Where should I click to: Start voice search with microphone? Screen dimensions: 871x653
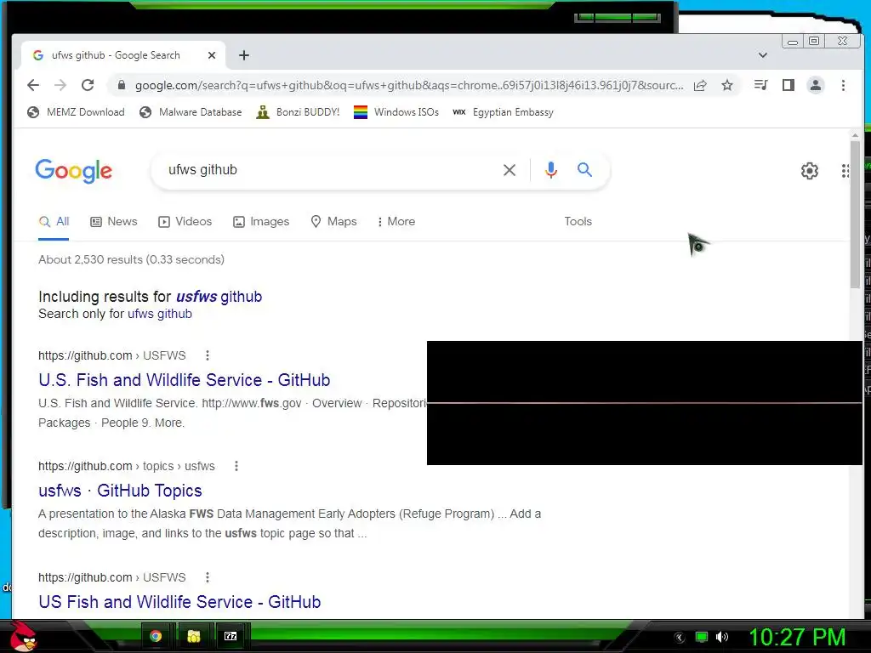point(551,170)
